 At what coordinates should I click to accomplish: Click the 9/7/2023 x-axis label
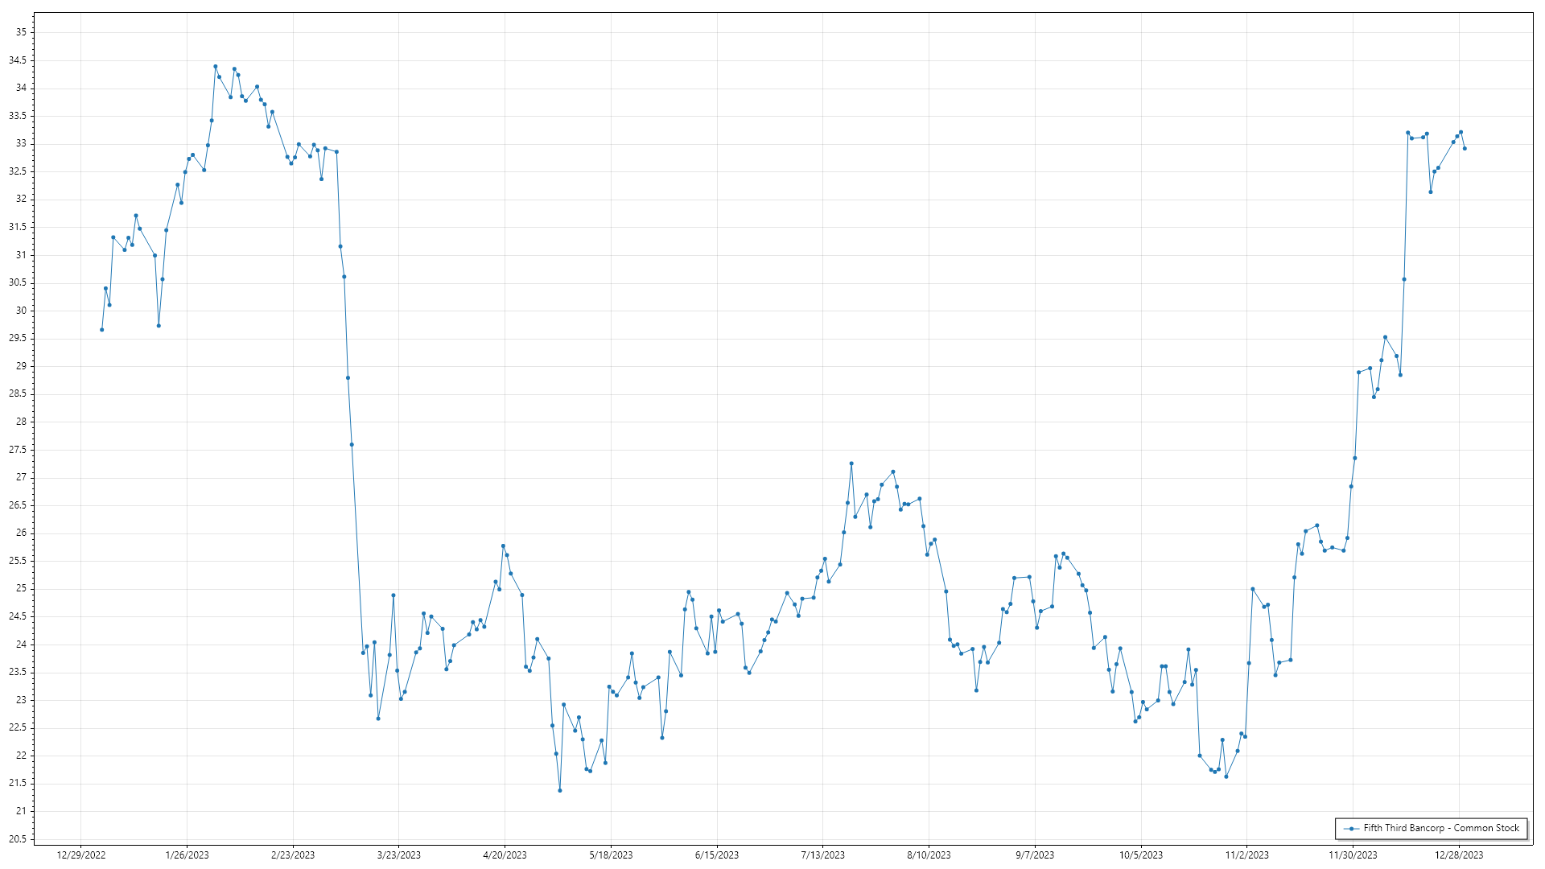pos(1034,855)
